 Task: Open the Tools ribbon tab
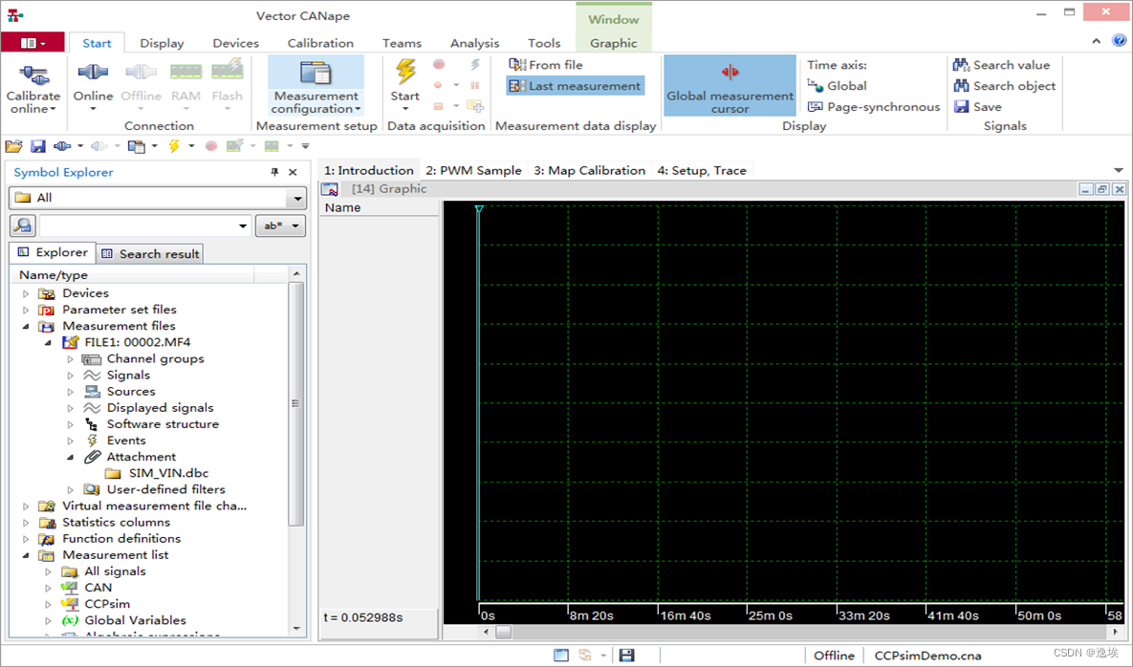544,43
